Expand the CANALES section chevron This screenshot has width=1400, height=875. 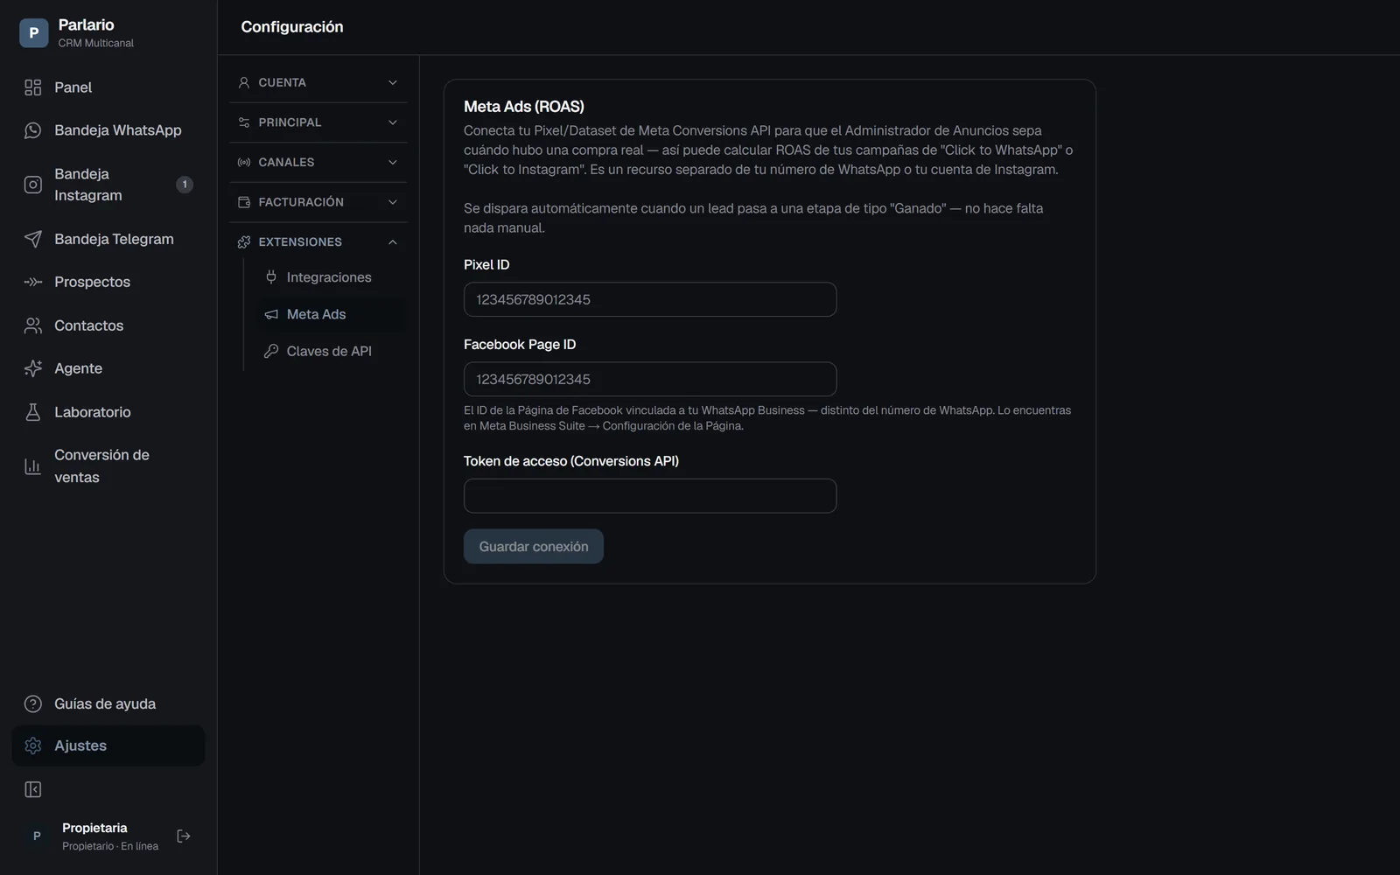coord(393,162)
